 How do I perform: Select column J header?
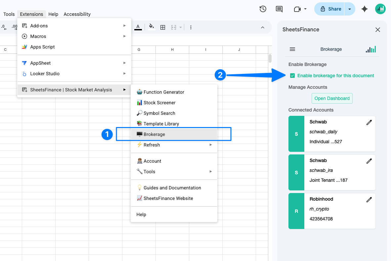point(239,49)
